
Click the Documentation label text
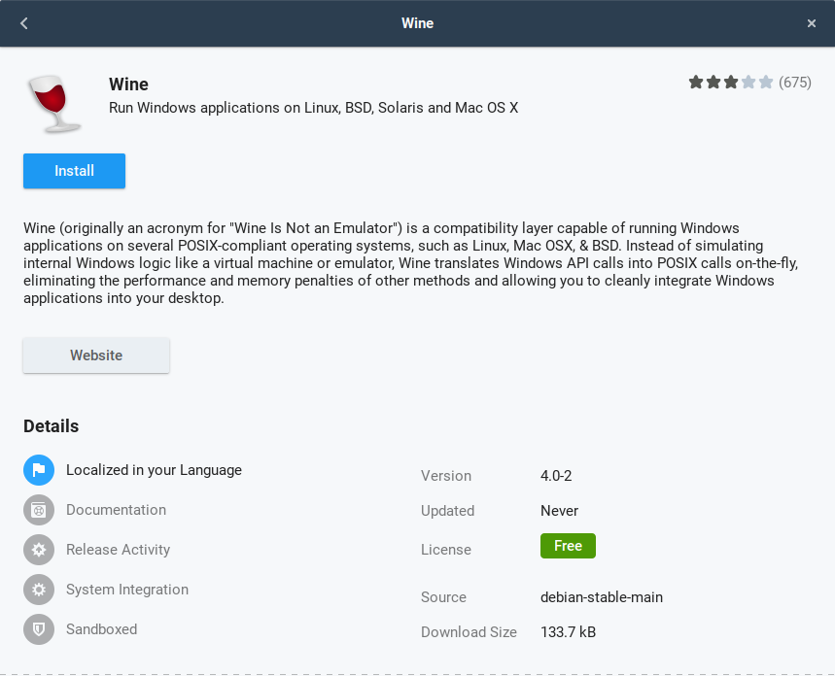[x=116, y=510]
